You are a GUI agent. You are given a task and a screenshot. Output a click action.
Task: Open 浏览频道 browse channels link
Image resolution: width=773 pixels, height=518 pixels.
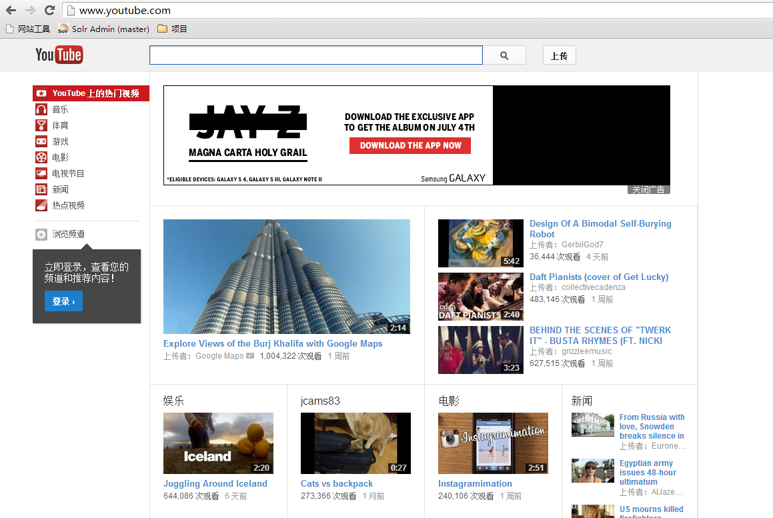pos(69,234)
